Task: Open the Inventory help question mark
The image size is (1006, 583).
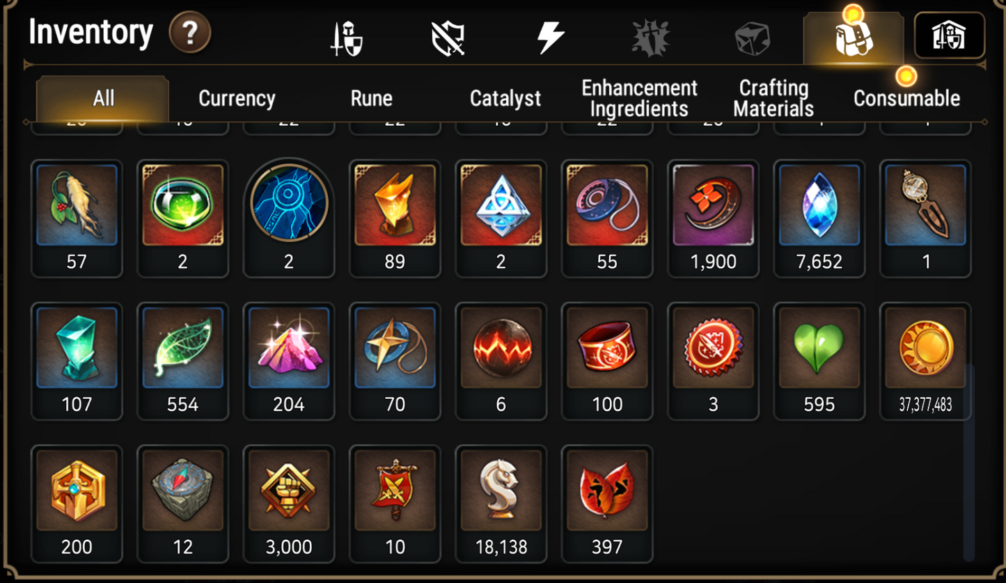Action: (189, 33)
